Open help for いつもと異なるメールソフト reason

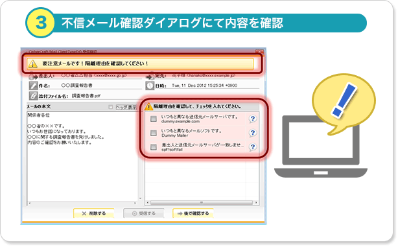click(x=253, y=133)
